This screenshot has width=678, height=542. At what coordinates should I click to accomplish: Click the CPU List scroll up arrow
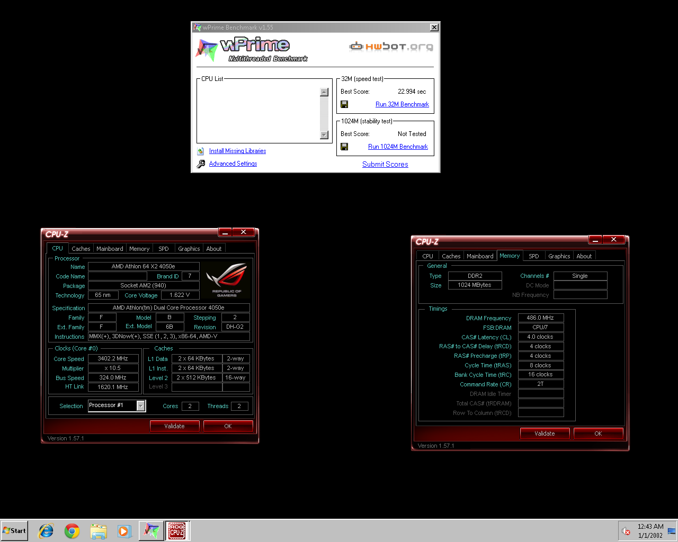324,92
